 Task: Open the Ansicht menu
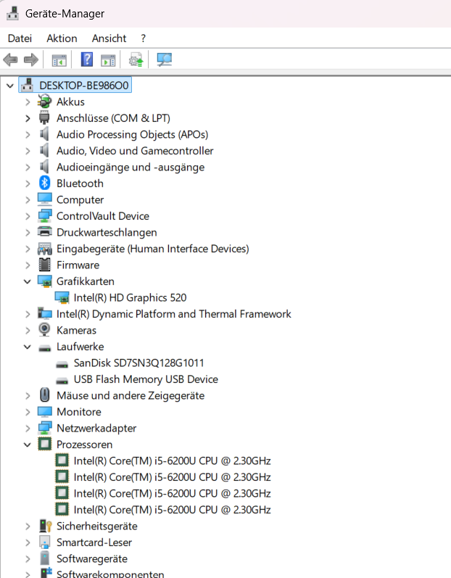tap(109, 38)
